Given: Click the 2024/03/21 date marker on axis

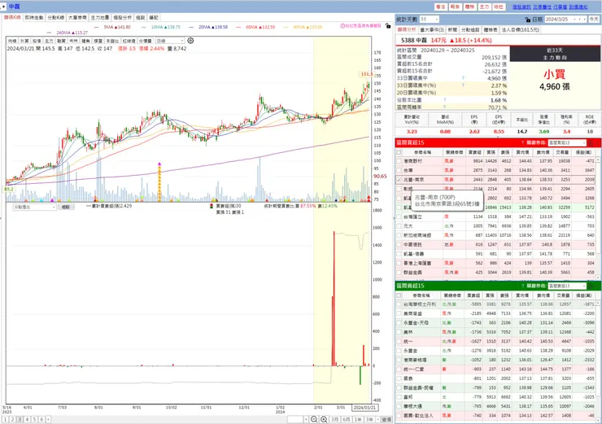Looking at the screenshot, I should pyautogui.click(x=364, y=408).
